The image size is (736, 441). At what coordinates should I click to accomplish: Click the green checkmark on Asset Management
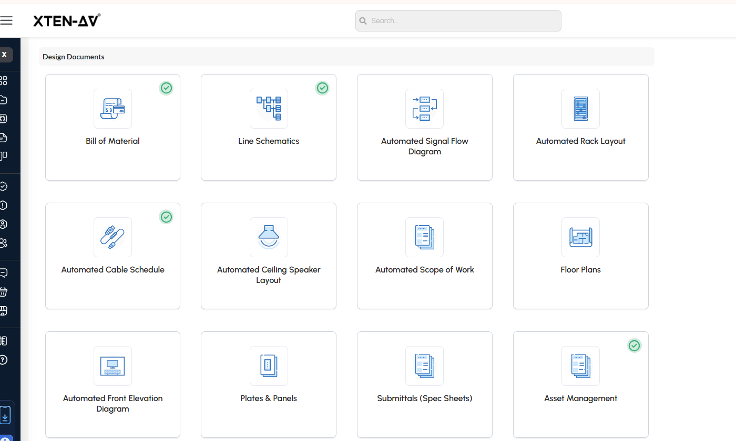[635, 345]
